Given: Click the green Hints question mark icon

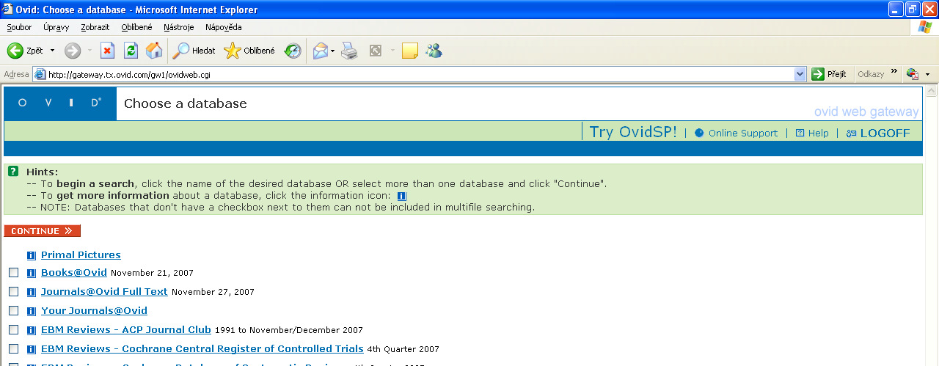Looking at the screenshot, I should pyautogui.click(x=13, y=172).
